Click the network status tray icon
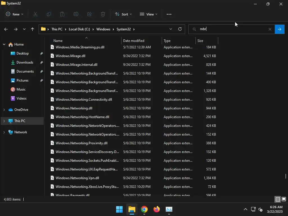288x216 pixels. [x=253, y=209]
